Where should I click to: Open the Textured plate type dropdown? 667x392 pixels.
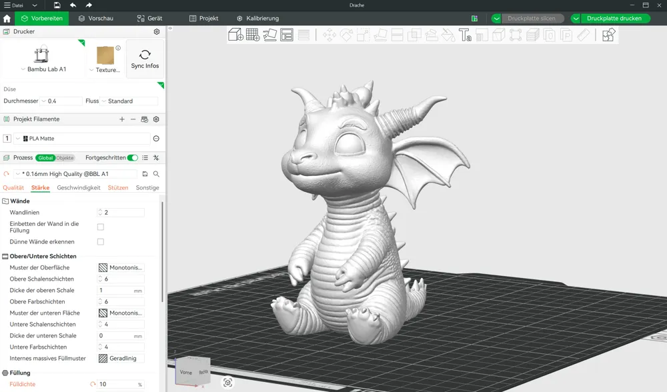[x=104, y=70]
